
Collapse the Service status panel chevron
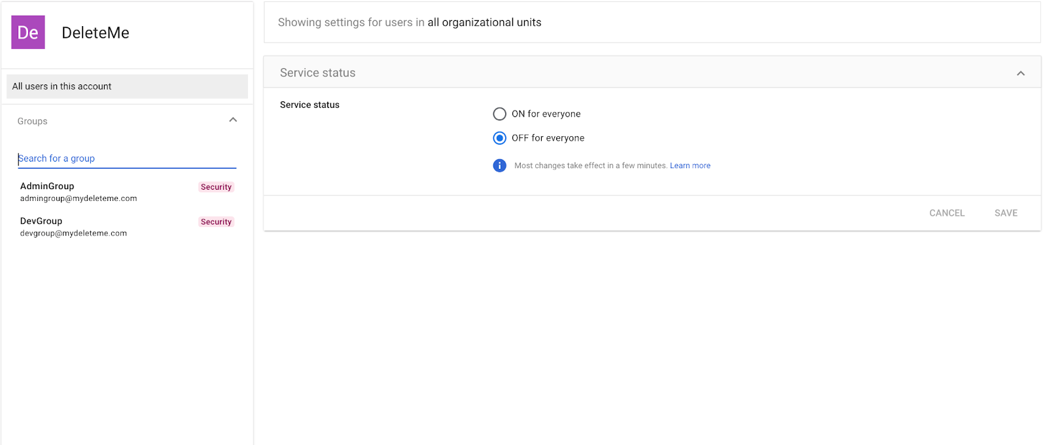click(1020, 73)
